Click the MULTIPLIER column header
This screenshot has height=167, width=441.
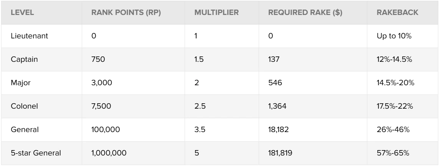point(216,13)
